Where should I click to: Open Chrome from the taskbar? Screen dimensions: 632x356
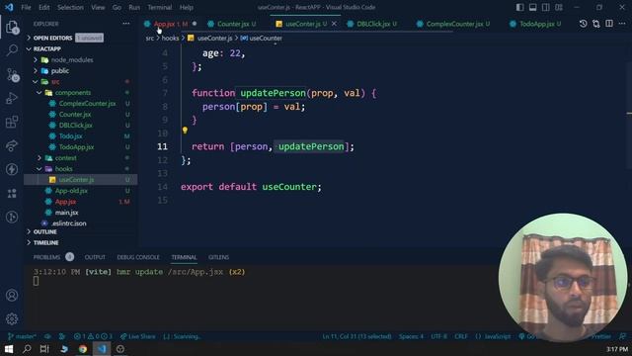click(83, 349)
